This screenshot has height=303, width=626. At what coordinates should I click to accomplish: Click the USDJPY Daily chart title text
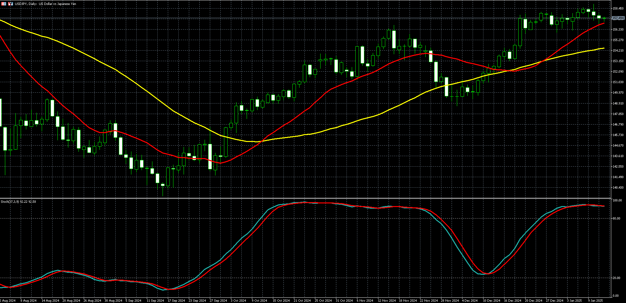pyautogui.click(x=45, y=4)
